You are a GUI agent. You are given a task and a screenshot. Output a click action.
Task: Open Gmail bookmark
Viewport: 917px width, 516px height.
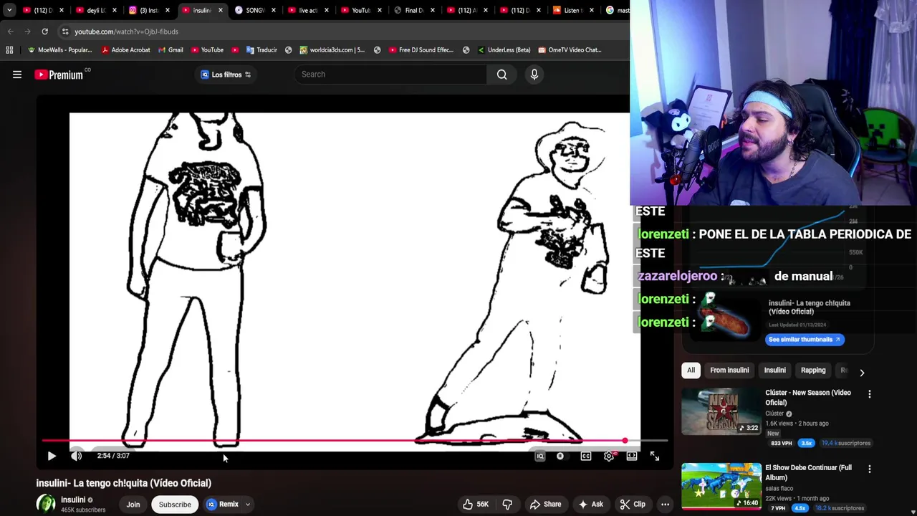pyautogui.click(x=171, y=50)
